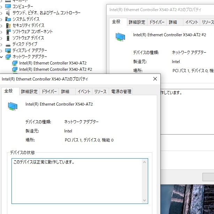Open 詳細 tab in X540-AT2 properties
214x214 pixels.
[x=67, y=91]
